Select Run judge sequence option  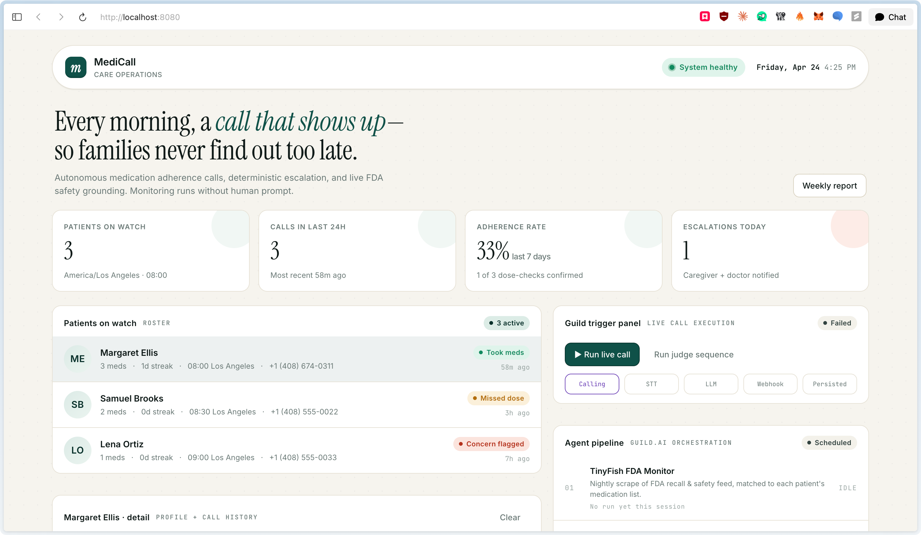(x=693, y=354)
